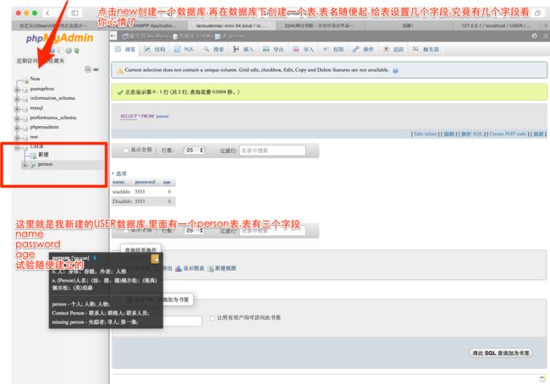Click the Diaddddo name cell
The width and height of the screenshot is (550, 384).
[122, 201]
